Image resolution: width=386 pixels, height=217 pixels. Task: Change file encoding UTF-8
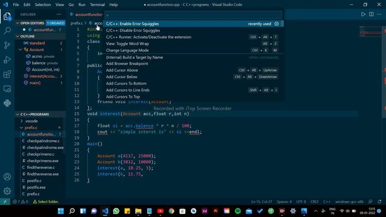point(301,201)
